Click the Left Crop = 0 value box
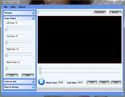Viewport: 125px width, 97px height. (15, 23)
